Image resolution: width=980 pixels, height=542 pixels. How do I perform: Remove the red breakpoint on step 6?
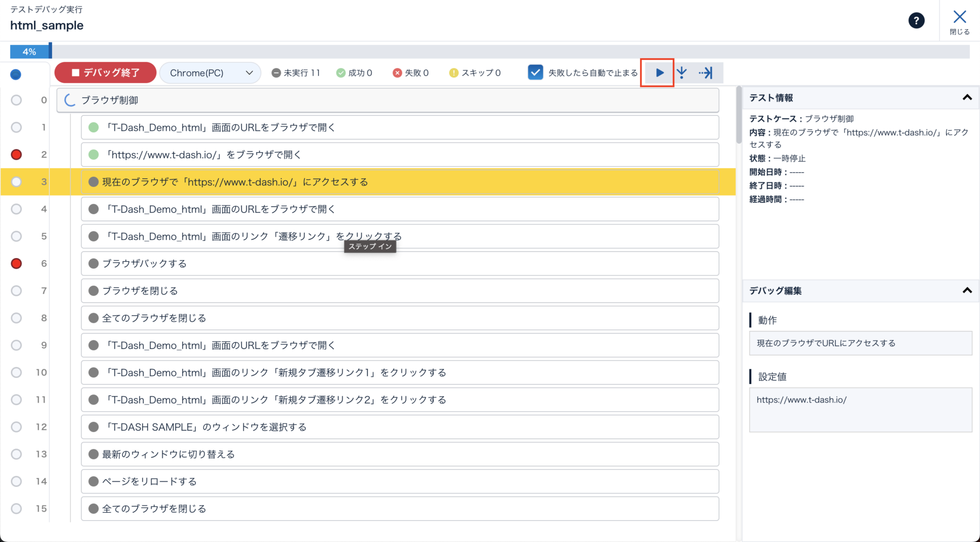coord(16,264)
